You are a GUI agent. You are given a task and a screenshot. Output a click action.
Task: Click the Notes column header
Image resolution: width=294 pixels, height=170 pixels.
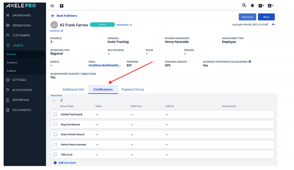tap(99, 106)
